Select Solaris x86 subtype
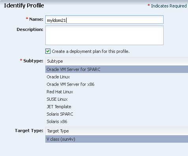Viewport: 188px width, 156px height. (x=117, y=122)
